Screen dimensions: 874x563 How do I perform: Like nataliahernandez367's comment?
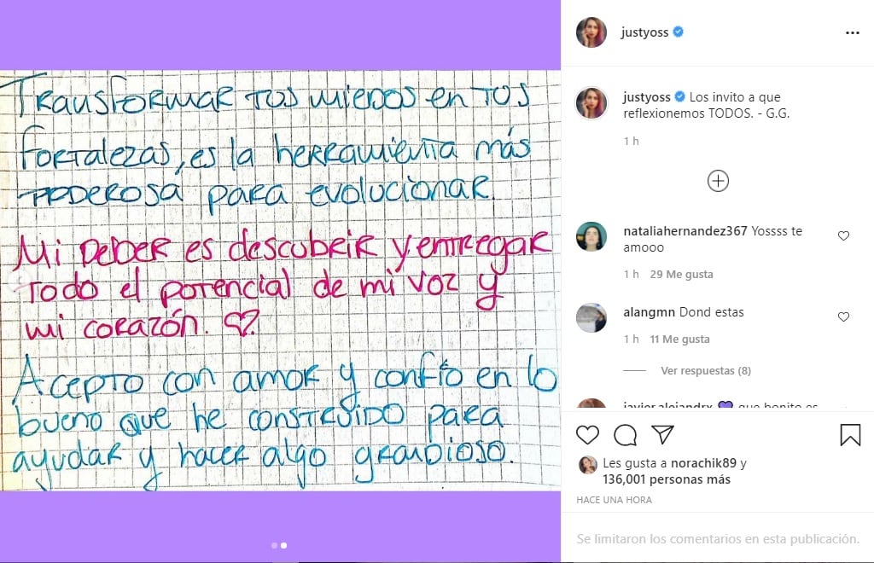[x=843, y=236]
